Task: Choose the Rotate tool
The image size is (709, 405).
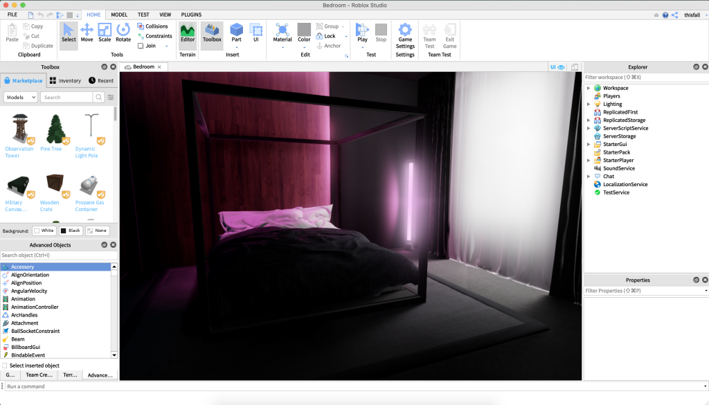Action: tap(123, 33)
